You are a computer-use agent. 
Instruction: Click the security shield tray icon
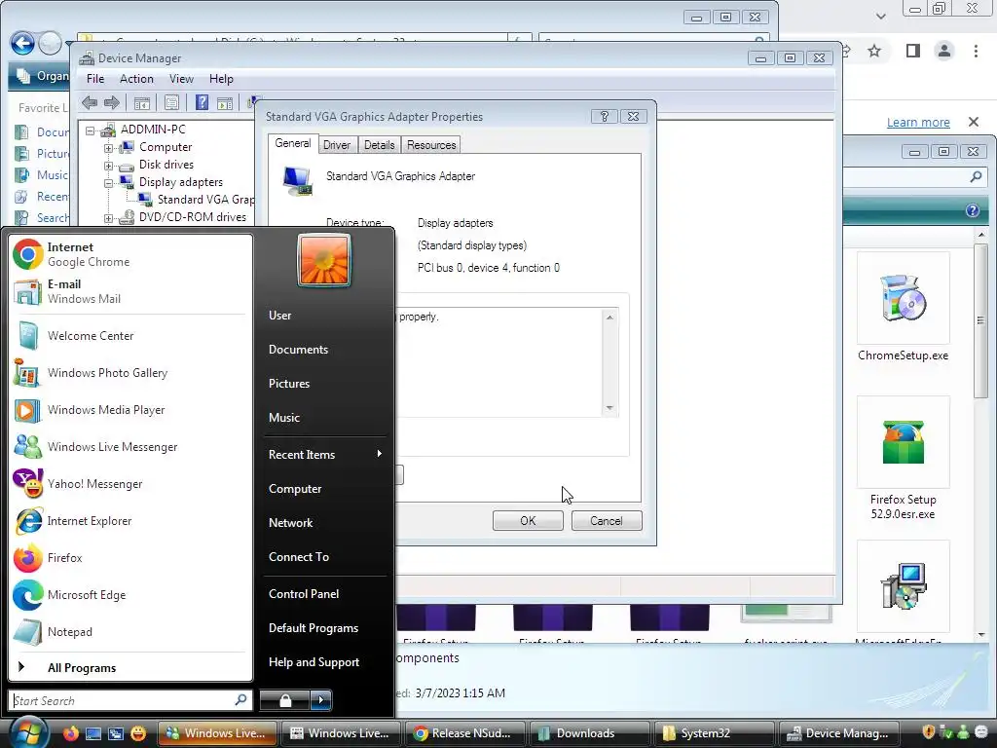click(928, 732)
